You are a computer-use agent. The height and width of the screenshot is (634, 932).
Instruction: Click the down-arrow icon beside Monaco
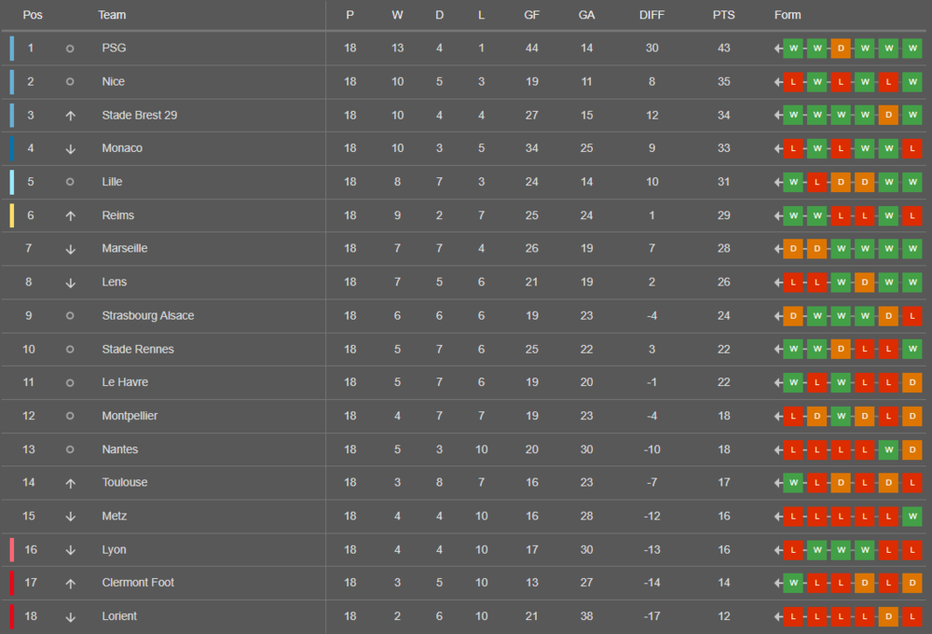click(x=70, y=148)
